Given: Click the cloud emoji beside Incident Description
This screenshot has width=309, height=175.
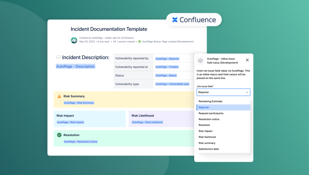Looking at the screenshot, I should coord(58,57).
